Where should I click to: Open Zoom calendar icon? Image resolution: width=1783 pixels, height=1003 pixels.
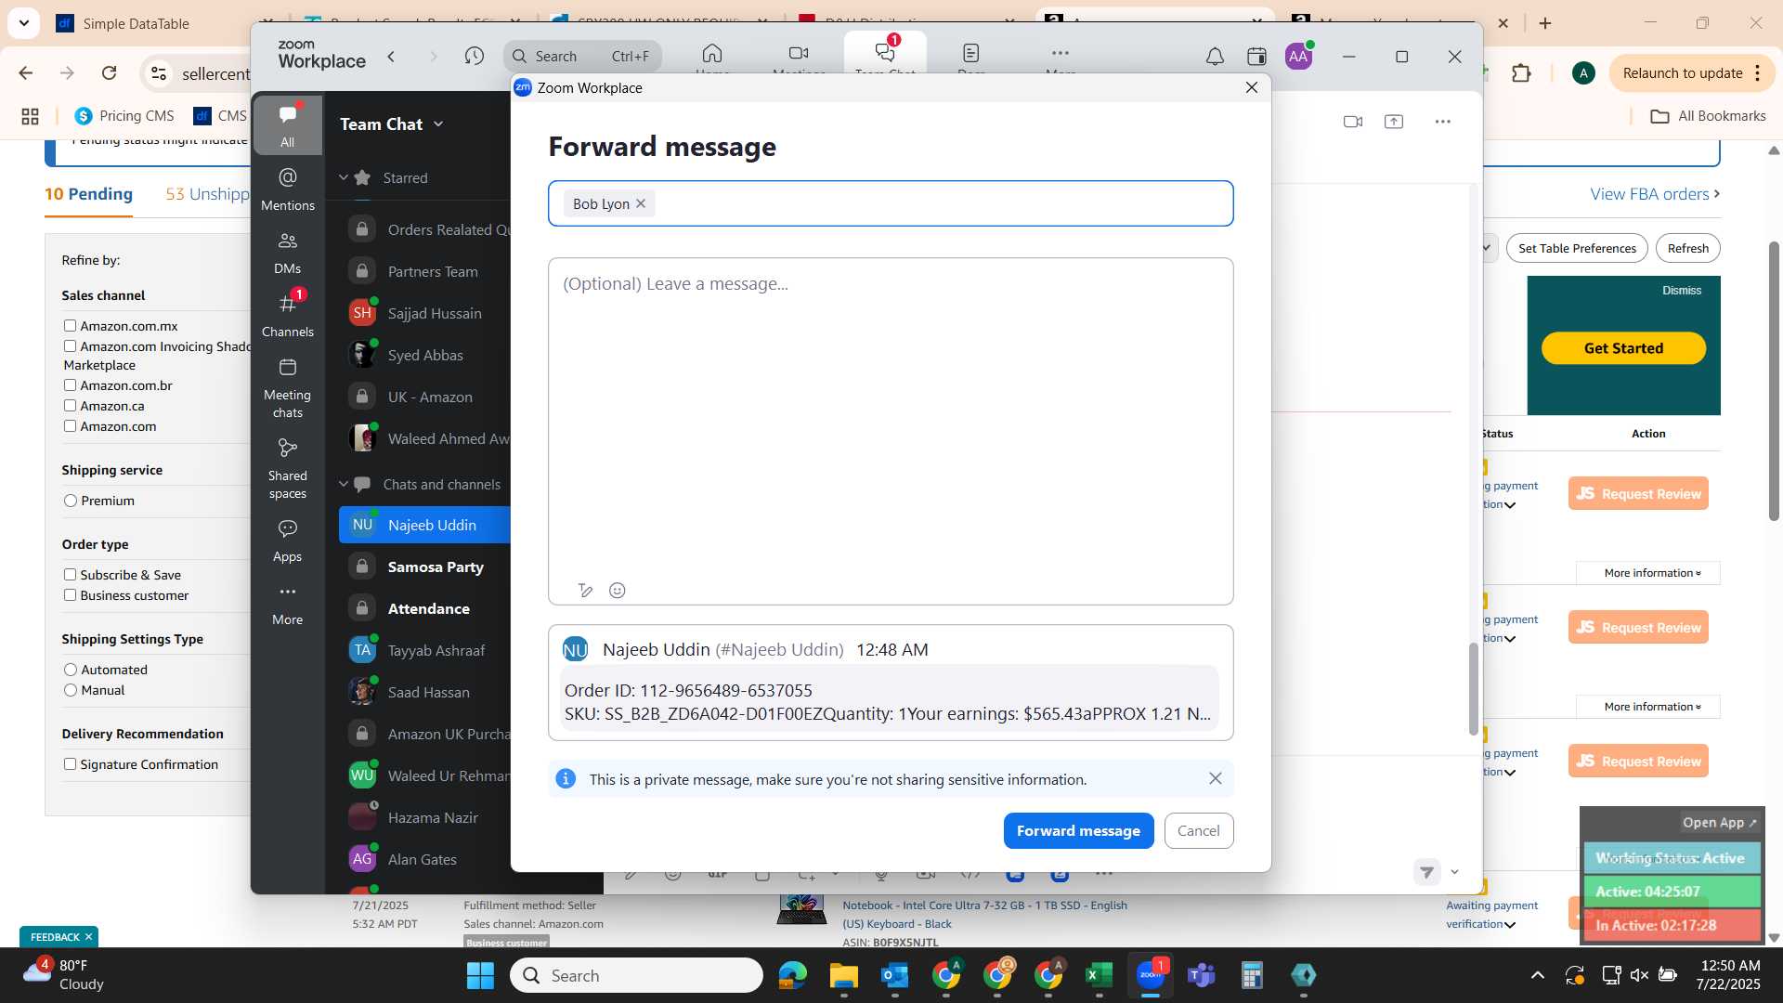(1256, 57)
